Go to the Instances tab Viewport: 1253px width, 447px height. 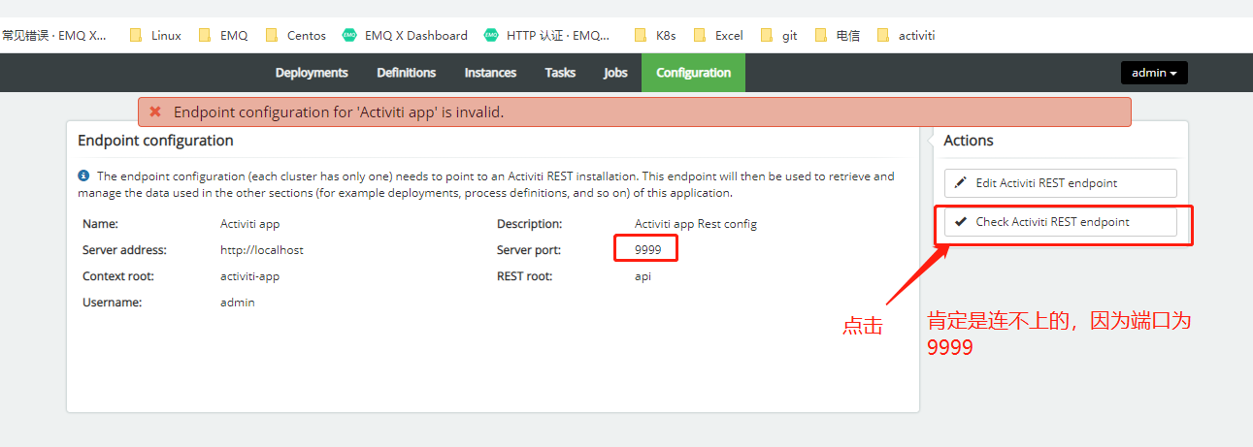490,73
